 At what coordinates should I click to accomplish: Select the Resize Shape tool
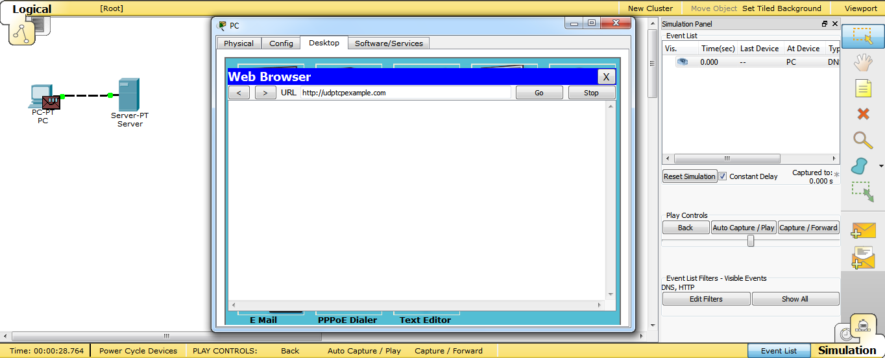862,193
